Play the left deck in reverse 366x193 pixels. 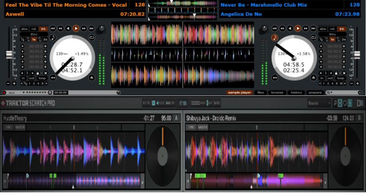point(68,28)
